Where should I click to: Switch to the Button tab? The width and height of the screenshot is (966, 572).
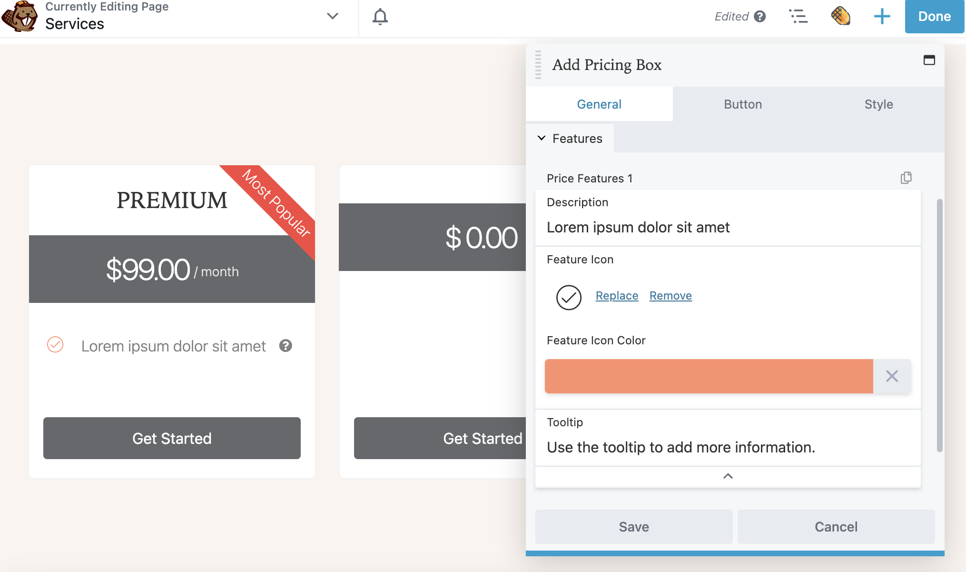pos(742,103)
